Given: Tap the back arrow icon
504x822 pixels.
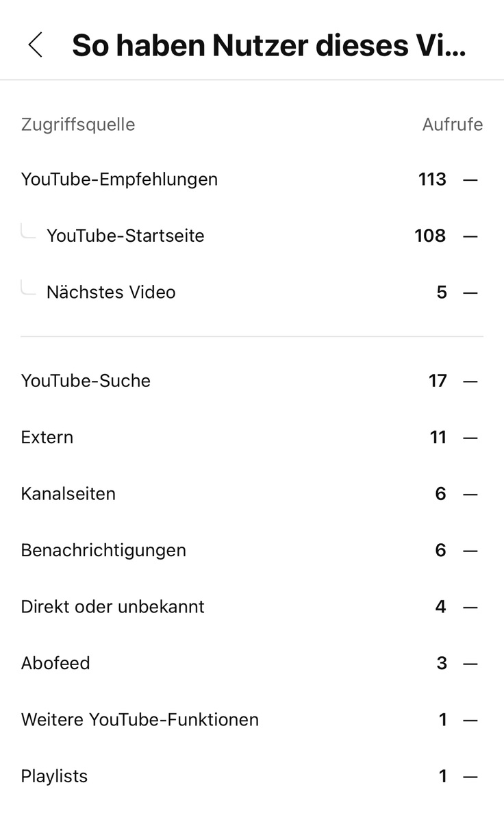Looking at the screenshot, I should [36, 45].
